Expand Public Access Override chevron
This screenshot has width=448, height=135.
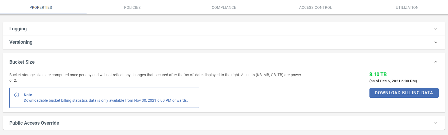[436, 123]
